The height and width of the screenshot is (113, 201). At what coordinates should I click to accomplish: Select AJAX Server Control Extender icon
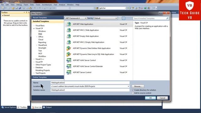[69, 66]
